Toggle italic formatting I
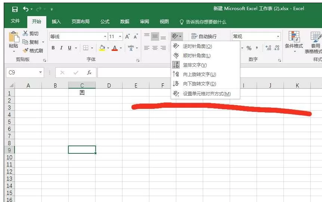The width and height of the screenshot is (322, 202). click(x=61, y=48)
